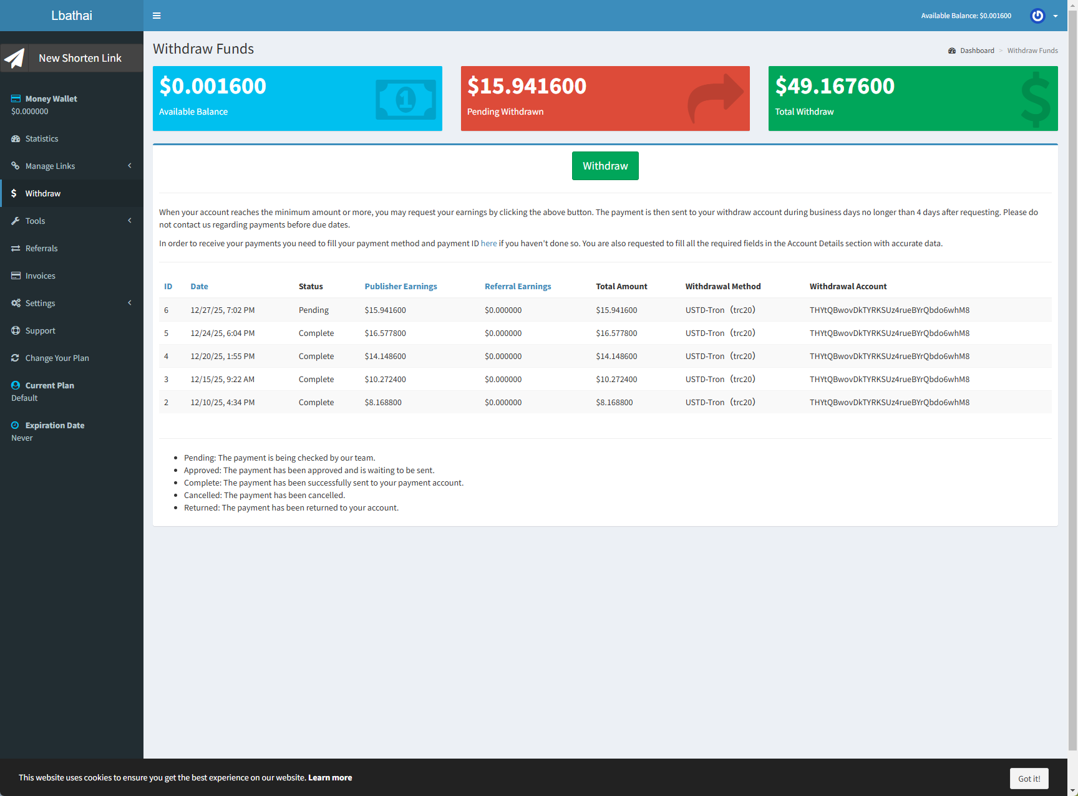Open the user account dropdown caret
Screen dimensions: 1078x796
(x=1056, y=16)
